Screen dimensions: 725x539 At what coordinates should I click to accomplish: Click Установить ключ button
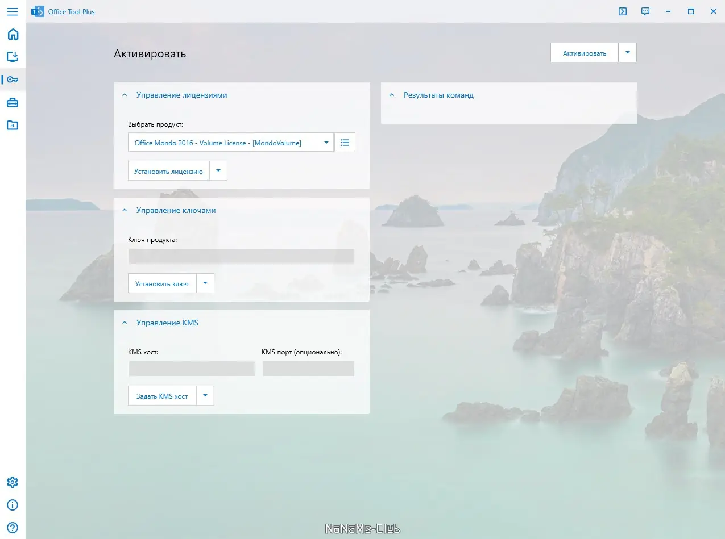pyautogui.click(x=162, y=283)
